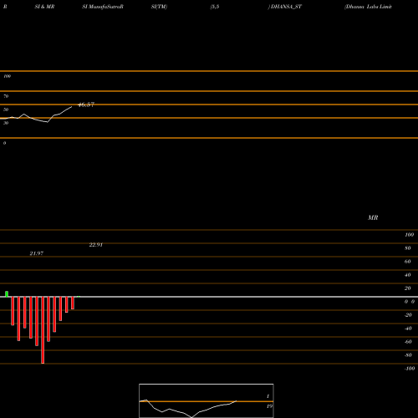Select the white zero baseline in MR panel

tap(209, 297)
